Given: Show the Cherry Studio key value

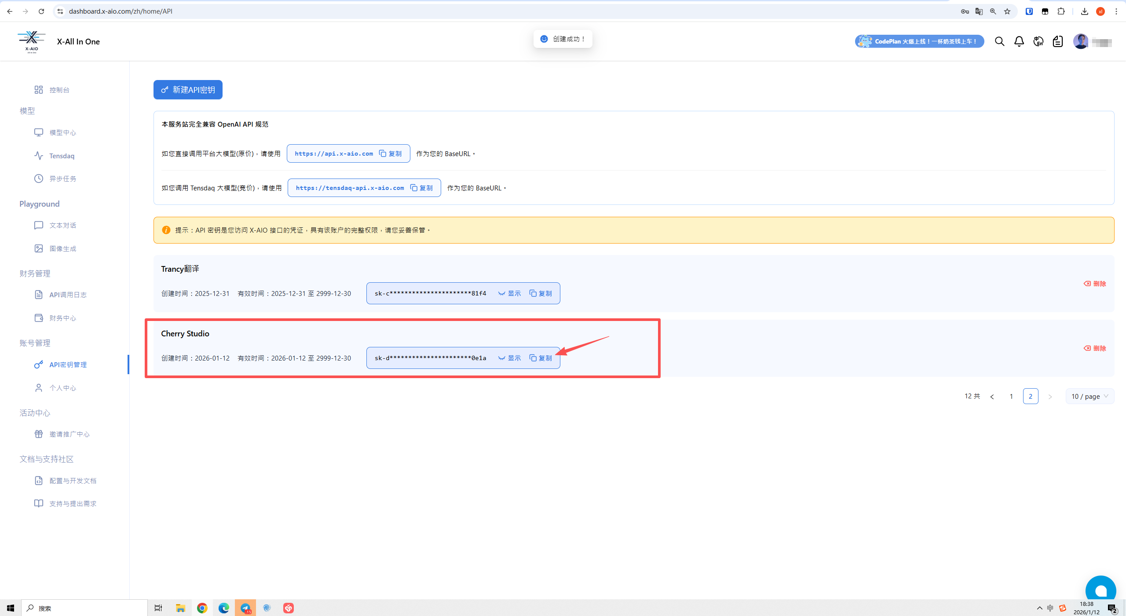Looking at the screenshot, I should [509, 358].
